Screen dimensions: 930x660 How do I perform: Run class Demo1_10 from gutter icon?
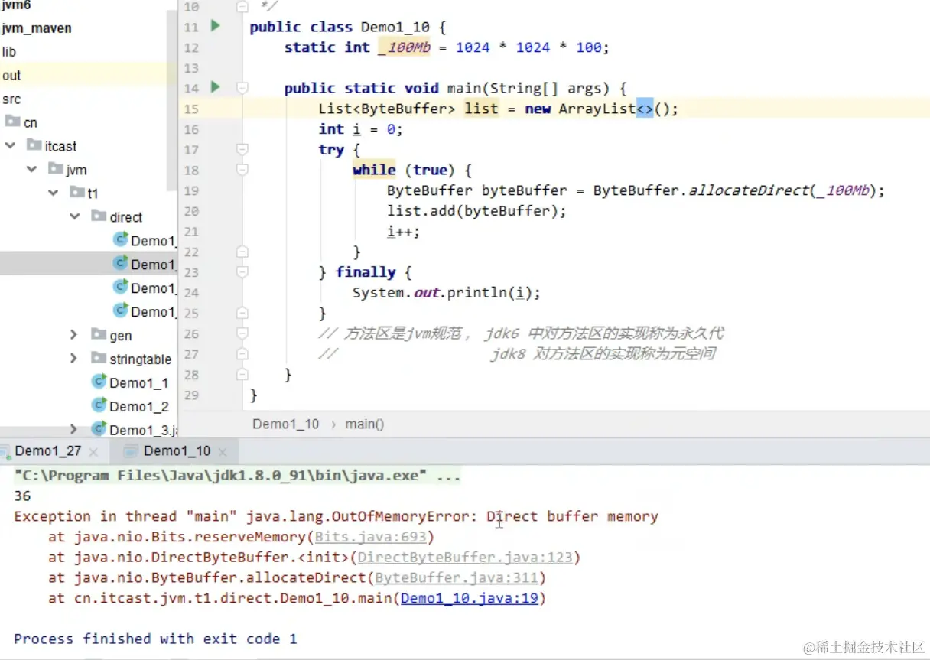click(x=215, y=26)
